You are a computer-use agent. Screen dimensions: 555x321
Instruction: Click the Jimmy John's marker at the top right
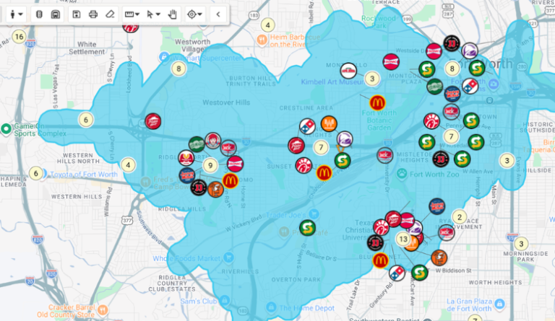[452, 44]
